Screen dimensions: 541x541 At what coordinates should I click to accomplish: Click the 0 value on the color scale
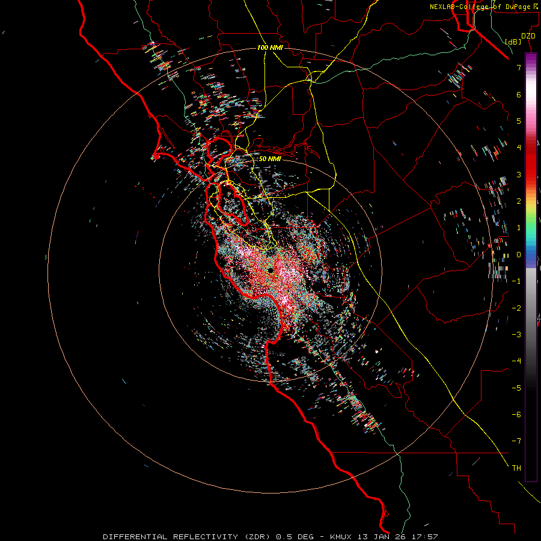tap(519, 255)
